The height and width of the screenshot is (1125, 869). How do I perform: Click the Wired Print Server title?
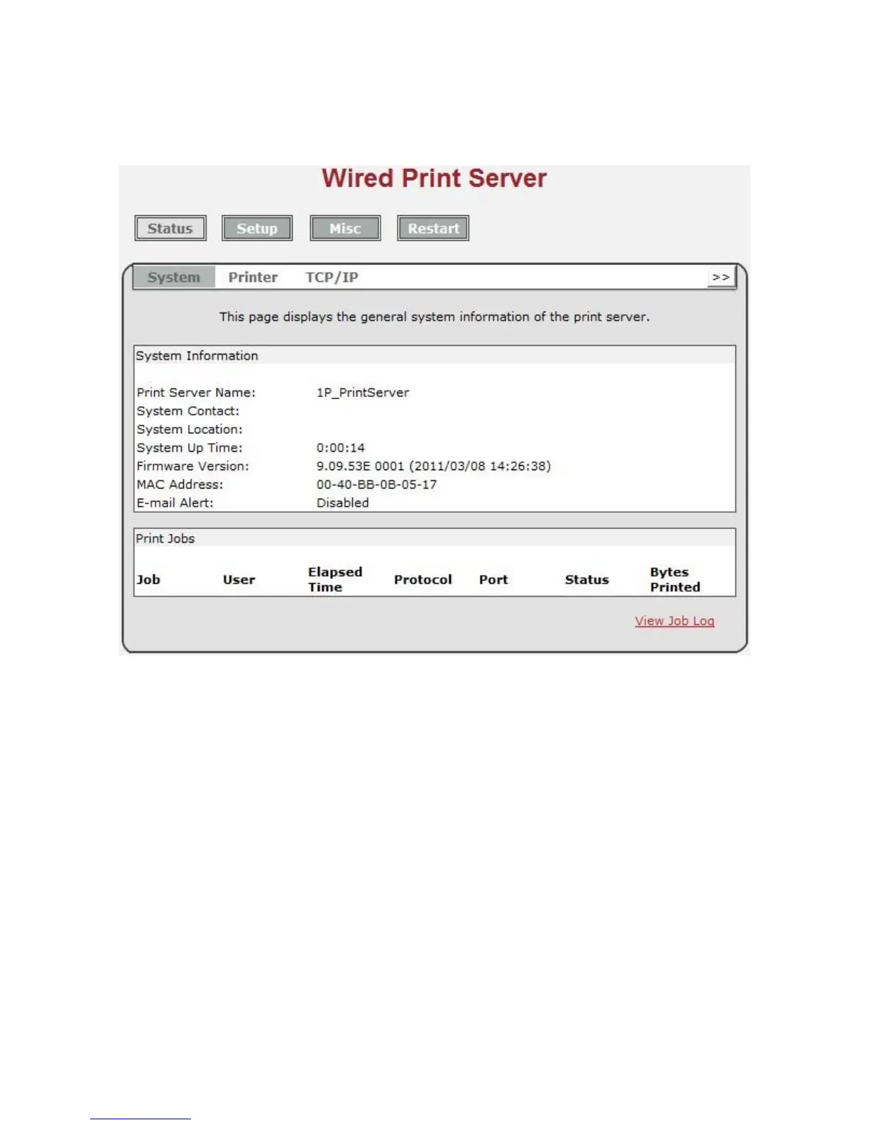[434, 178]
